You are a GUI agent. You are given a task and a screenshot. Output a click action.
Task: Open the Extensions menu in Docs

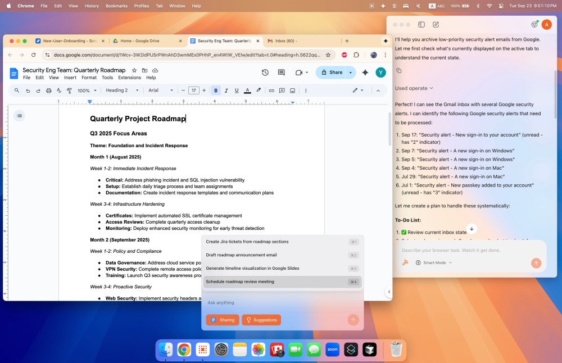(x=129, y=78)
